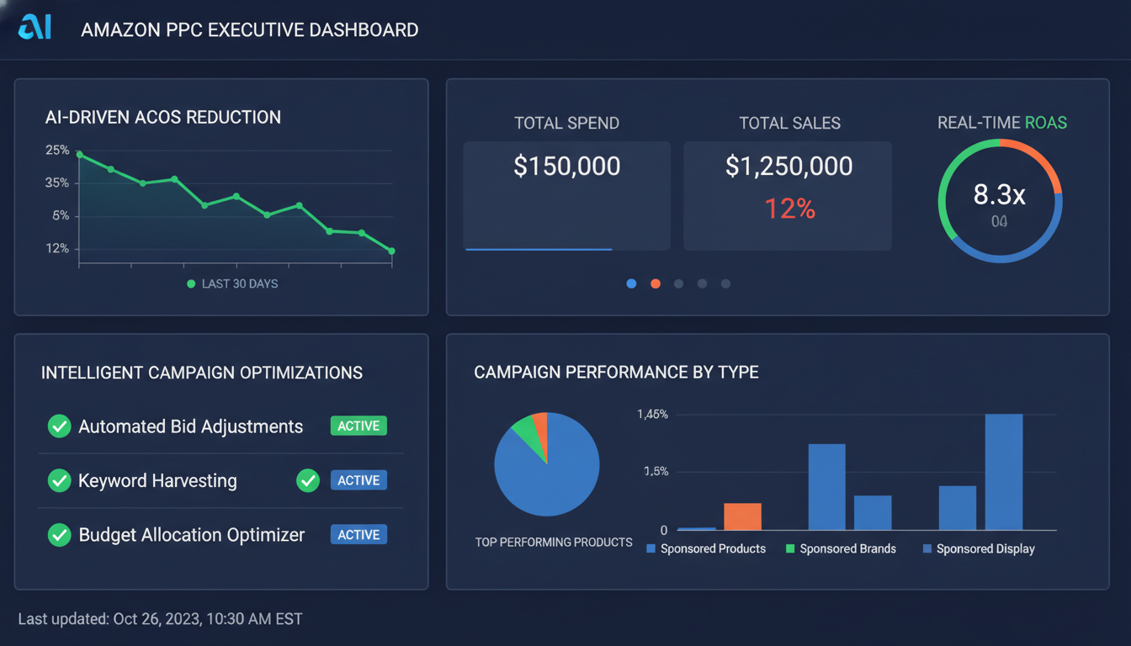Click the 8.3x ROAS donut gauge
The width and height of the screenshot is (1131, 646).
coord(1000,201)
